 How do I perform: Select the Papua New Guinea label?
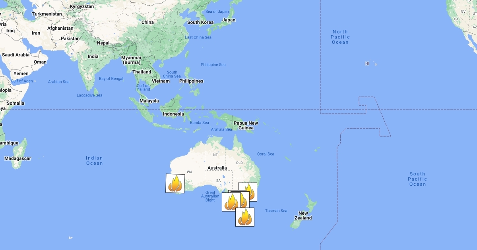tap(246, 125)
